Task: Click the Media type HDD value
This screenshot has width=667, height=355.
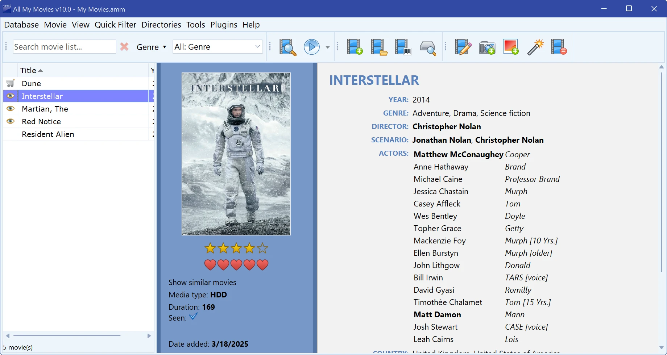Action: click(219, 295)
